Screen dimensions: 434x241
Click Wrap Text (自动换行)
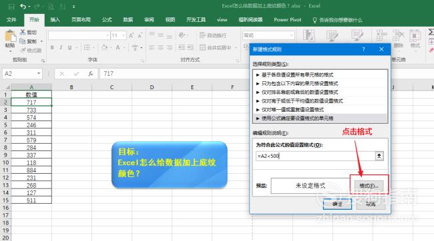point(213,35)
